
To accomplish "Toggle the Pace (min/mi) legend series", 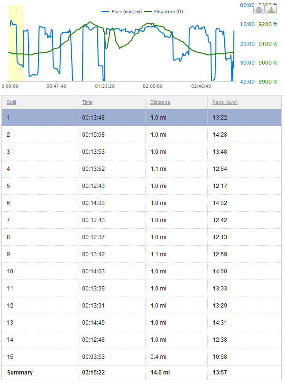I will [121, 11].
